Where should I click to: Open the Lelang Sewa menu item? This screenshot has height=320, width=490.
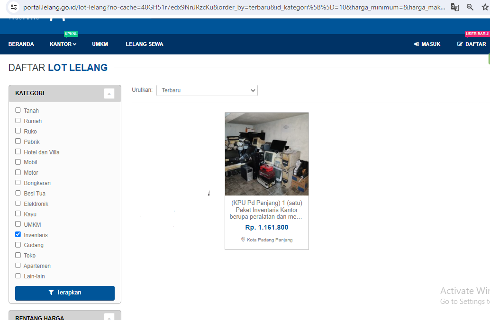(x=145, y=44)
